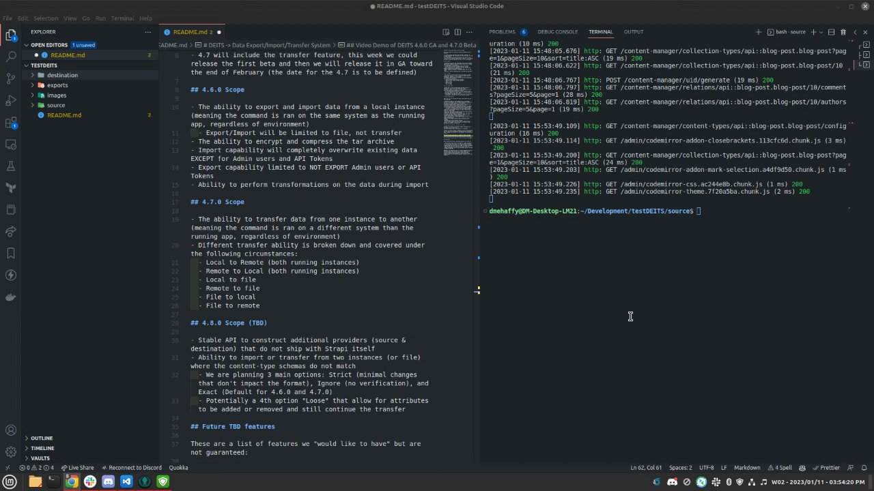Click Live Share in status bar
874x491 pixels.
[77, 468]
